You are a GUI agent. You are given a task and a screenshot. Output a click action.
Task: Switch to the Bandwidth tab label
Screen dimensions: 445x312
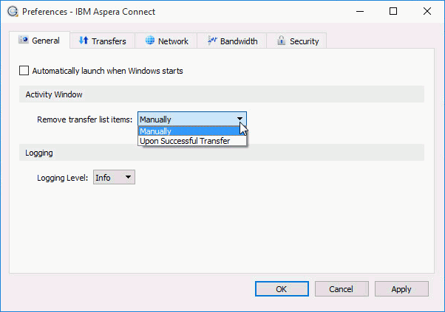[239, 41]
